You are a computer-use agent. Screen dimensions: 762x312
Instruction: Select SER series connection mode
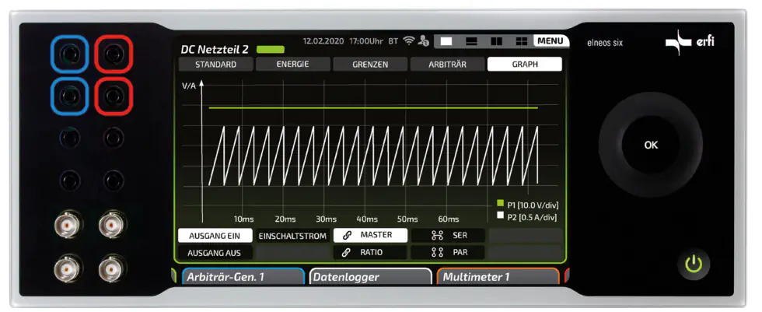click(448, 235)
